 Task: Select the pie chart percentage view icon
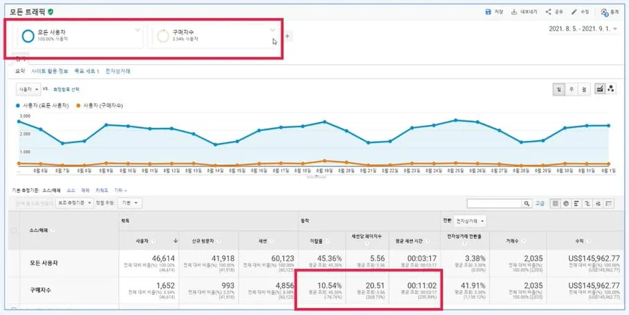pos(566,203)
